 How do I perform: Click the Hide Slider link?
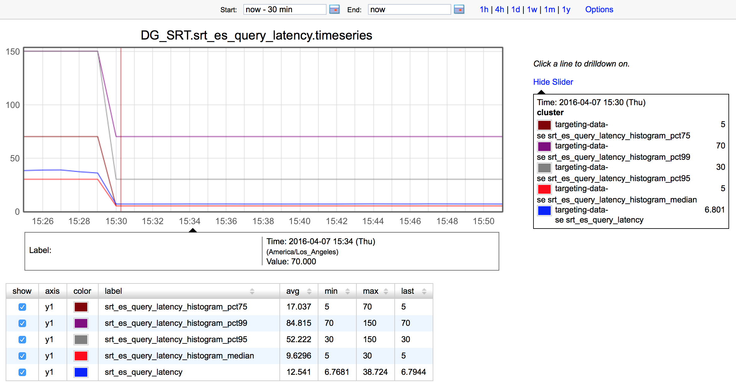(553, 82)
